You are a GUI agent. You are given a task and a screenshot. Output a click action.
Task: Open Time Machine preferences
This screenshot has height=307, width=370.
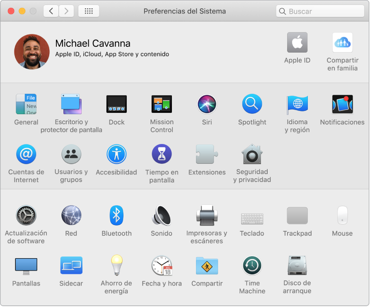point(252,265)
